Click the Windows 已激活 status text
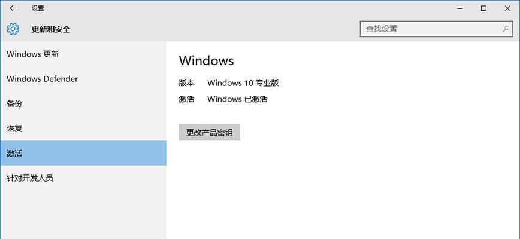 tap(237, 99)
